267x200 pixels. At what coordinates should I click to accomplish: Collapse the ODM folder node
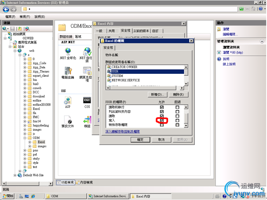click(25, 138)
